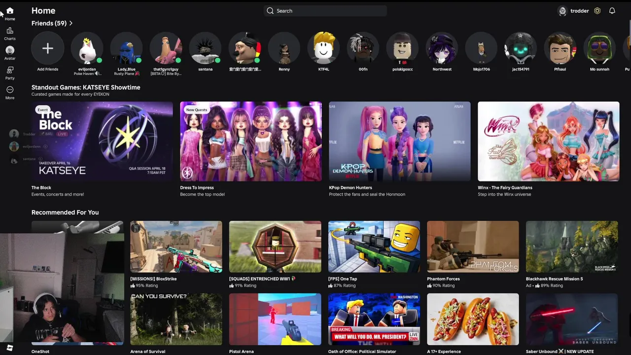Open friend Lady_Blue's avatar
The image size is (631, 355).
click(127, 48)
